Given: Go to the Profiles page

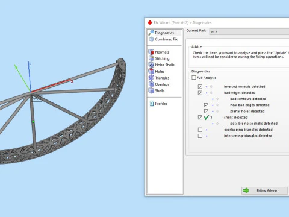Looking at the screenshot, I should [x=161, y=104].
